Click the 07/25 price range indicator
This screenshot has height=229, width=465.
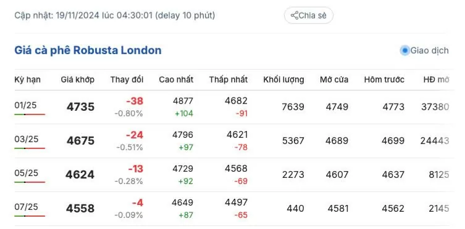30,216
